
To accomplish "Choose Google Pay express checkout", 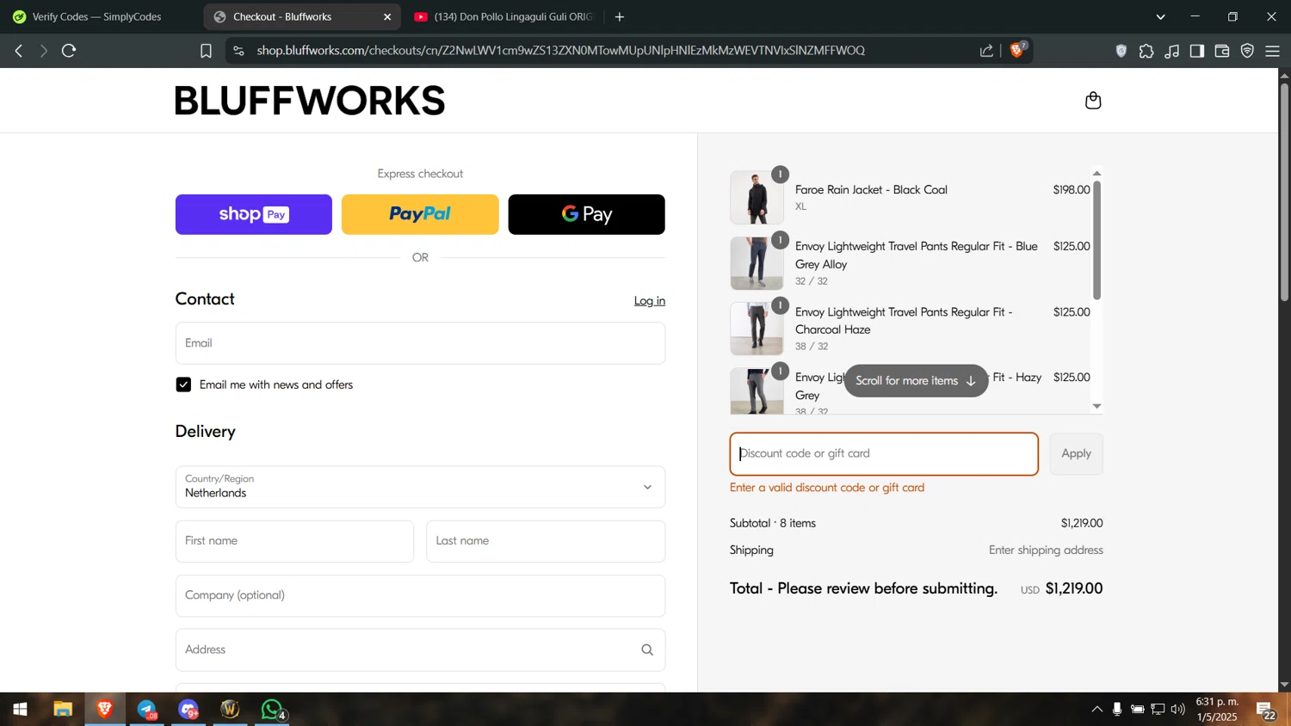I will click(x=586, y=214).
